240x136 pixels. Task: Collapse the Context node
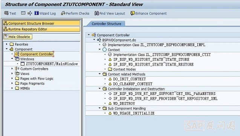click(x=99, y=49)
